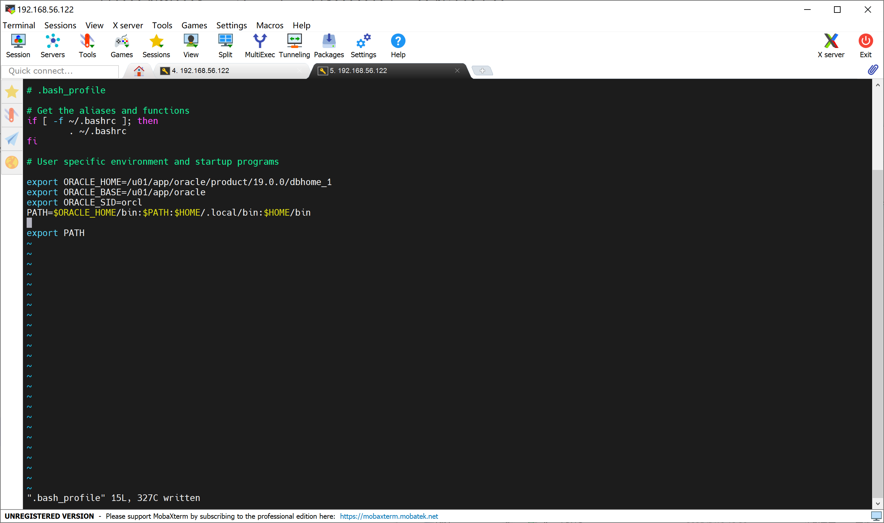Click the paperclip attach icon
Image resolution: width=884 pixels, height=523 pixels.
point(873,70)
